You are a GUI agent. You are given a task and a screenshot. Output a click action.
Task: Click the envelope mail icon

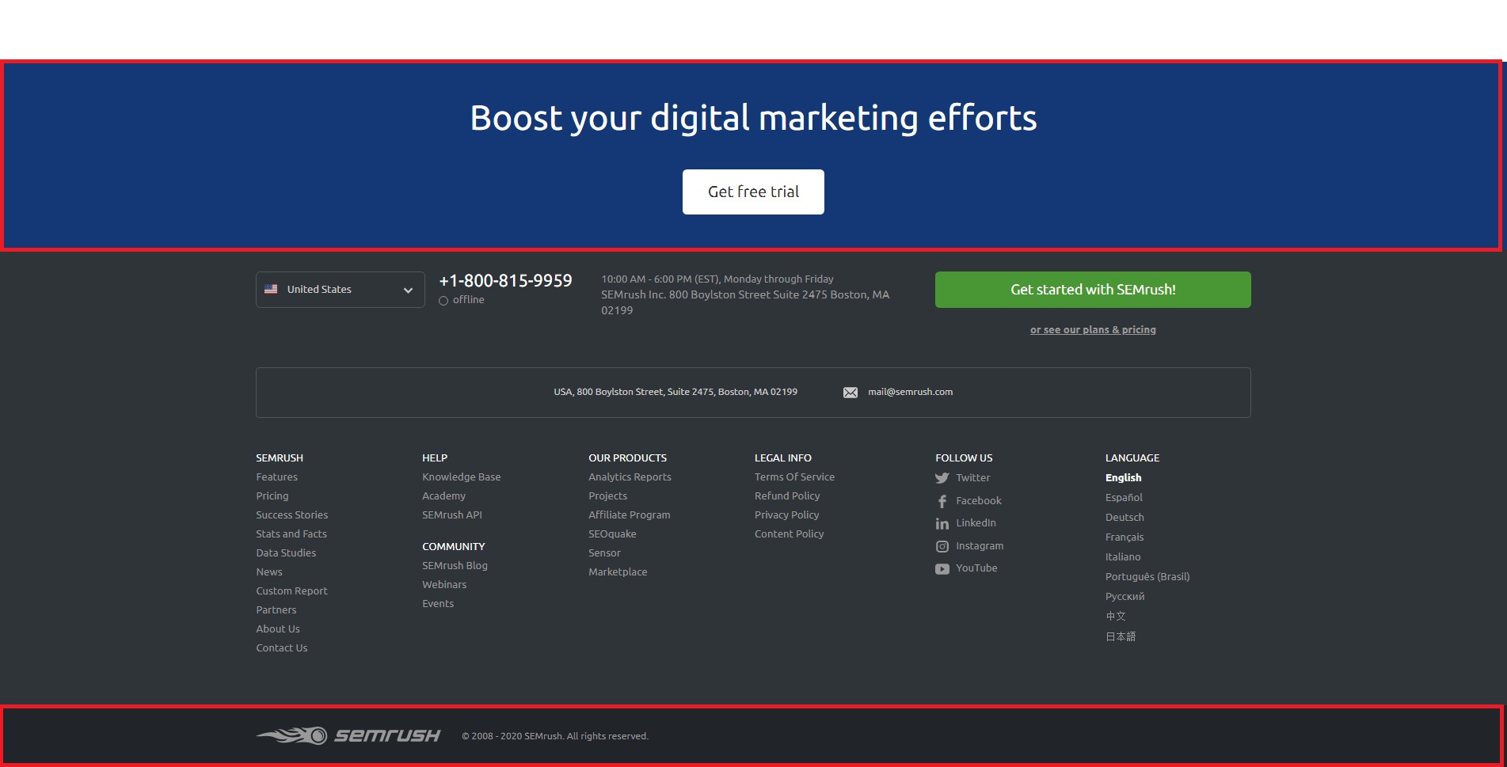point(850,393)
